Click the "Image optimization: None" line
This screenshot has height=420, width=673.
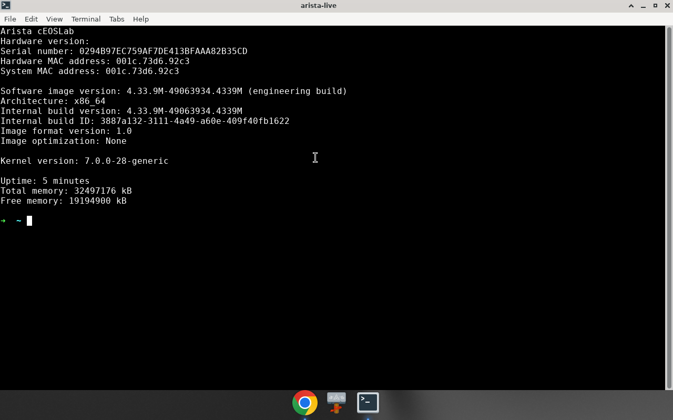(64, 141)
